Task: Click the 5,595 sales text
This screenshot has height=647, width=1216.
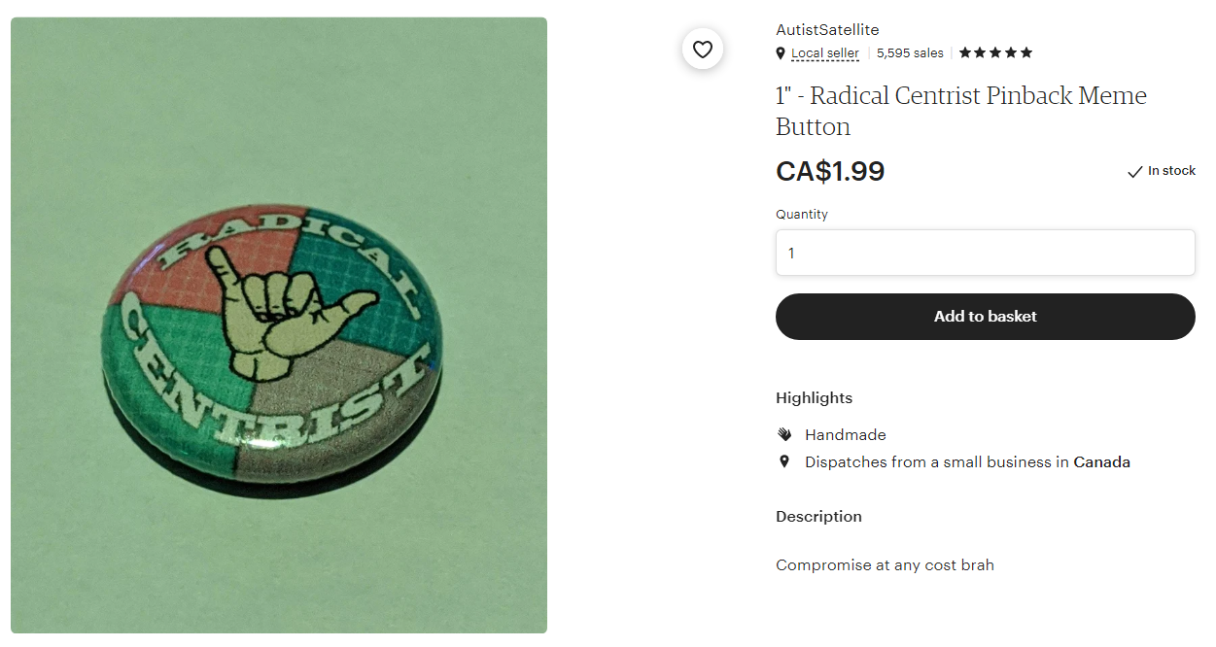Action: coord(910,53)
